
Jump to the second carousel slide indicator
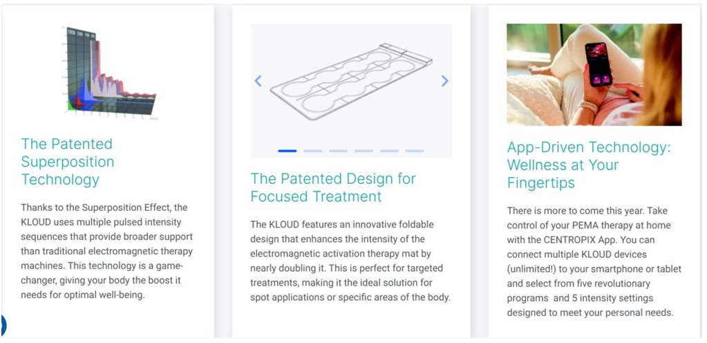[x=312, y=150]
